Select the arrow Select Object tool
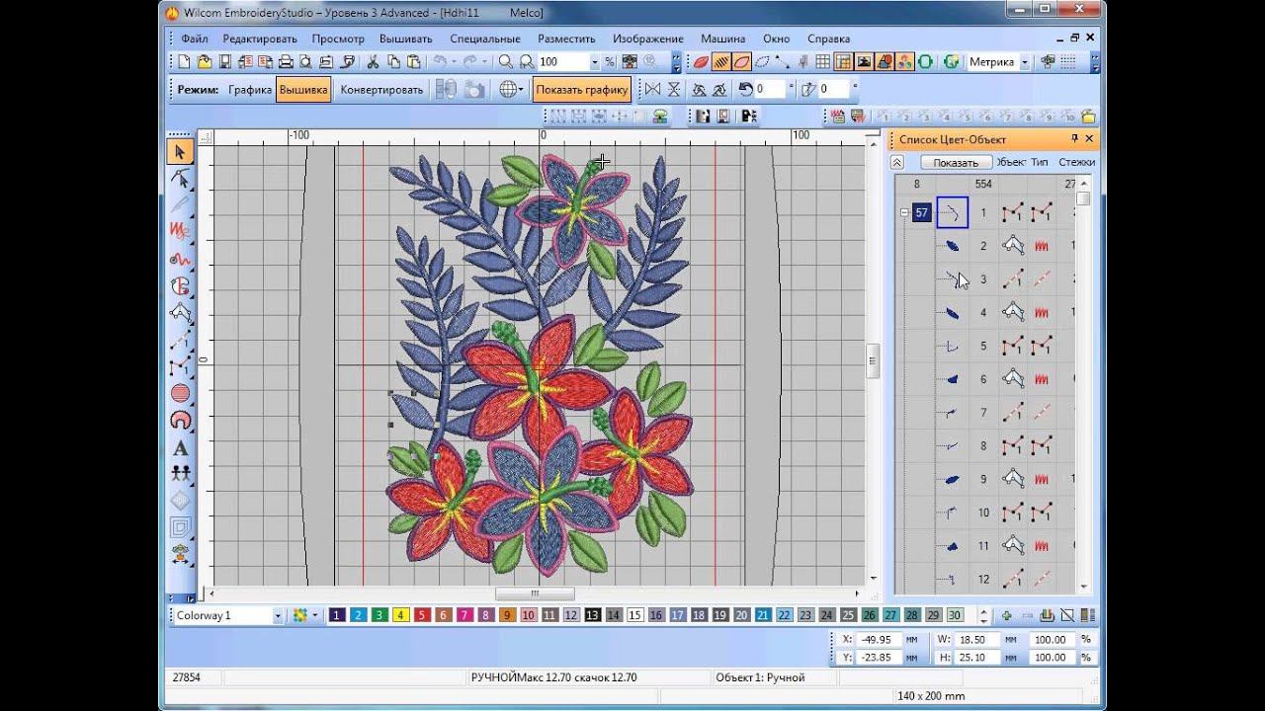Screen dimensions: 1265x711 180,152
